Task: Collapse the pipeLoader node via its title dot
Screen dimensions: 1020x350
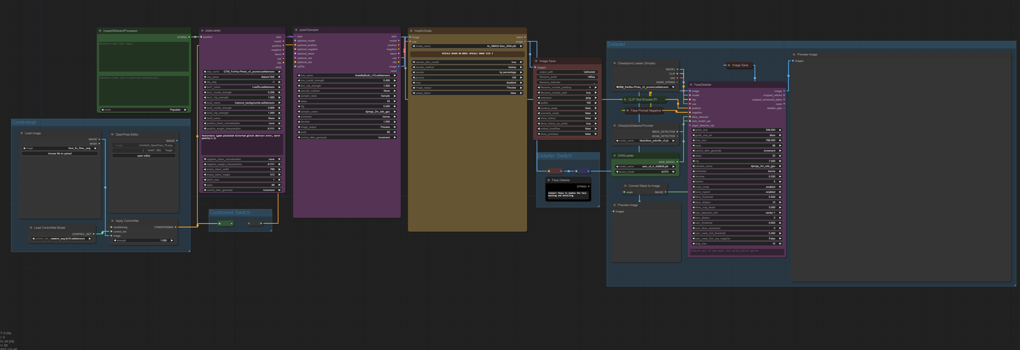Action: click(x=202, y=31)
